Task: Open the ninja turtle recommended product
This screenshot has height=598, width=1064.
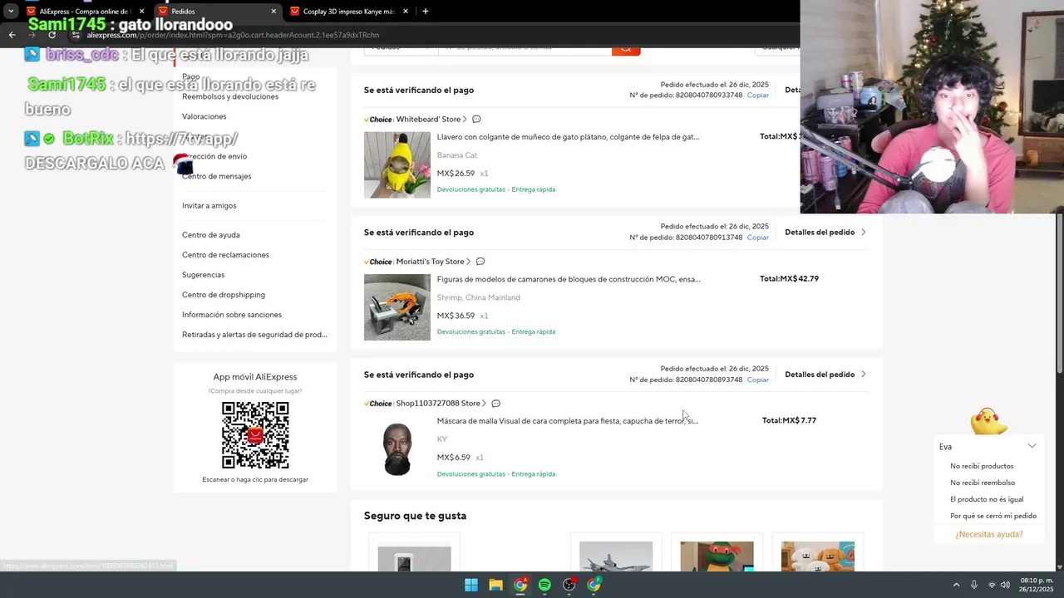Action: (717, 555)
